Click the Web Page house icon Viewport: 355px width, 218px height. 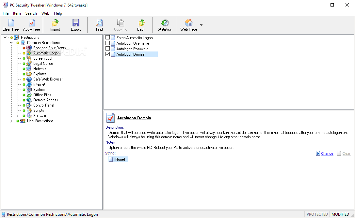point(188,23)
